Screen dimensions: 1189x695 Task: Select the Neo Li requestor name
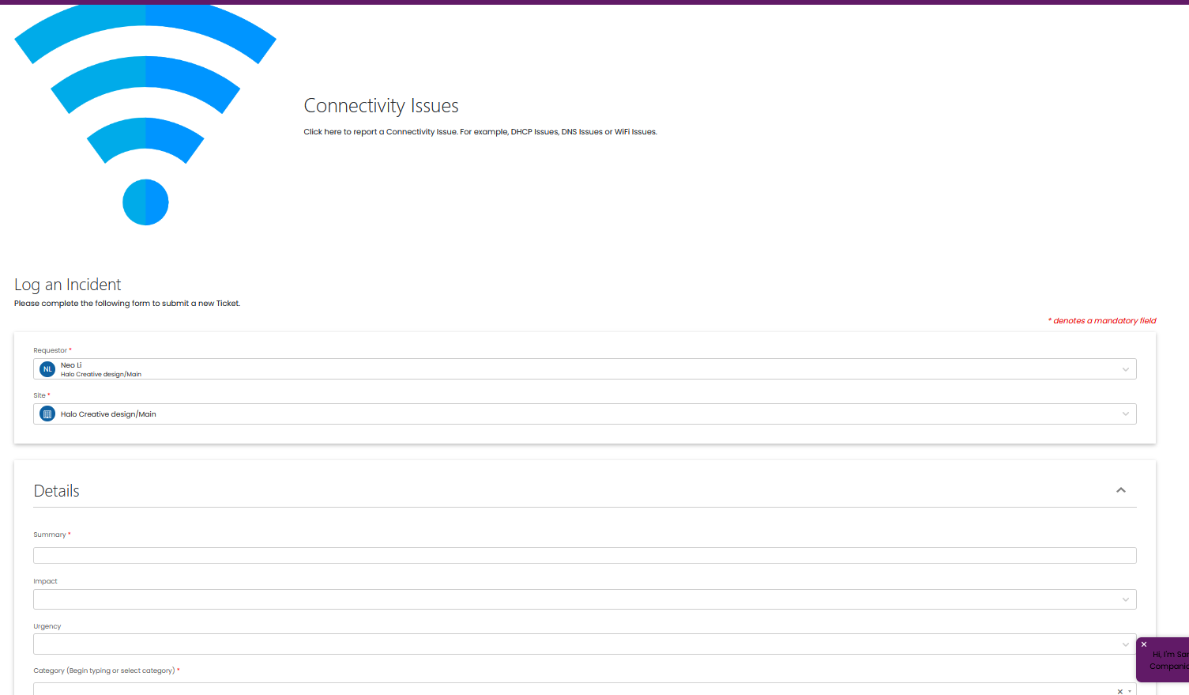72,365
